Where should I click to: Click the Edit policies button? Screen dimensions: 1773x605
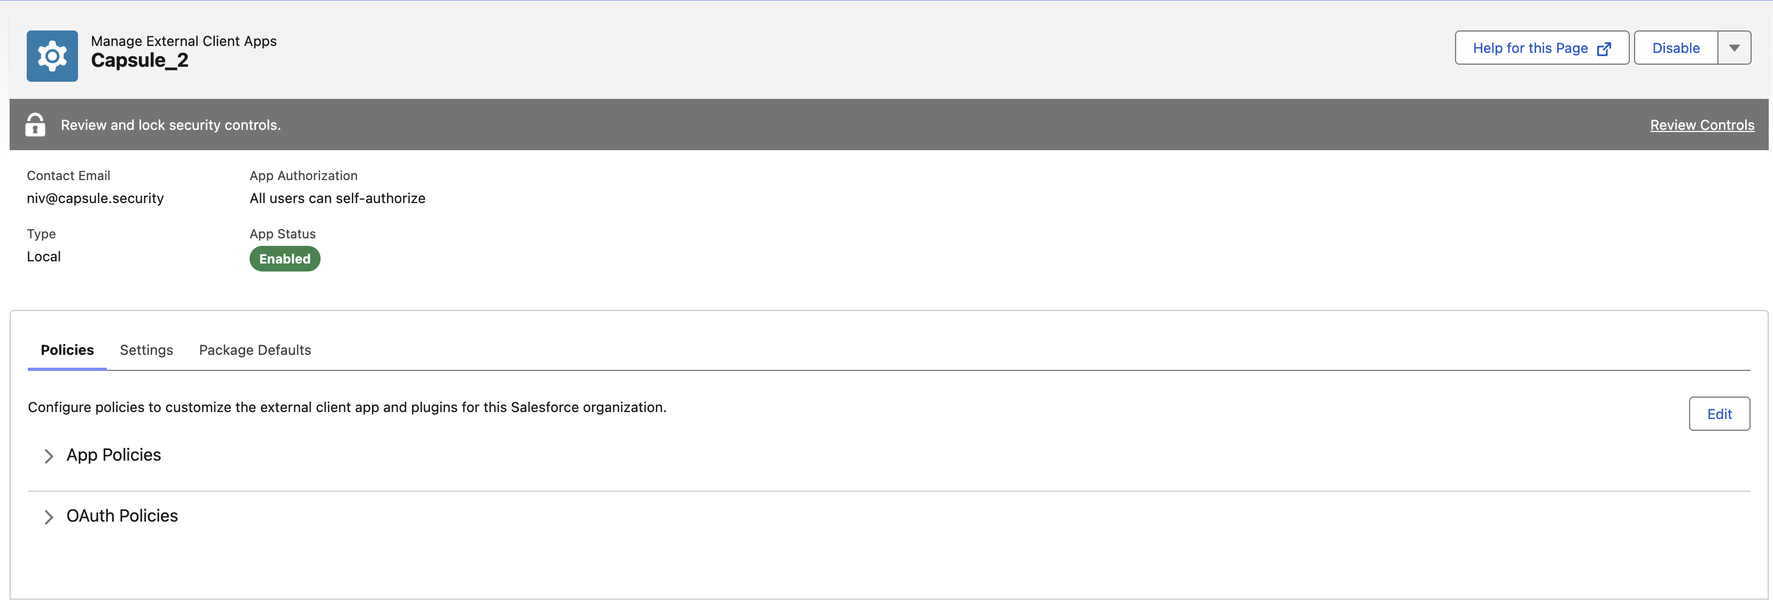coord(1720,414)
